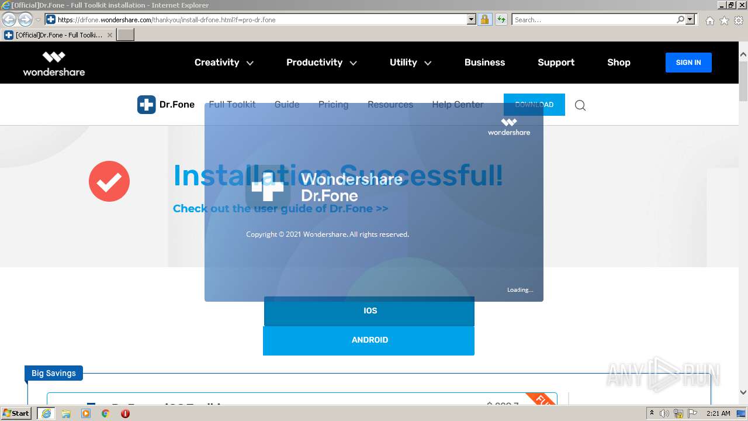Click IE back navigation arrow
Viewport: 748px width, 421px height.
9,19
